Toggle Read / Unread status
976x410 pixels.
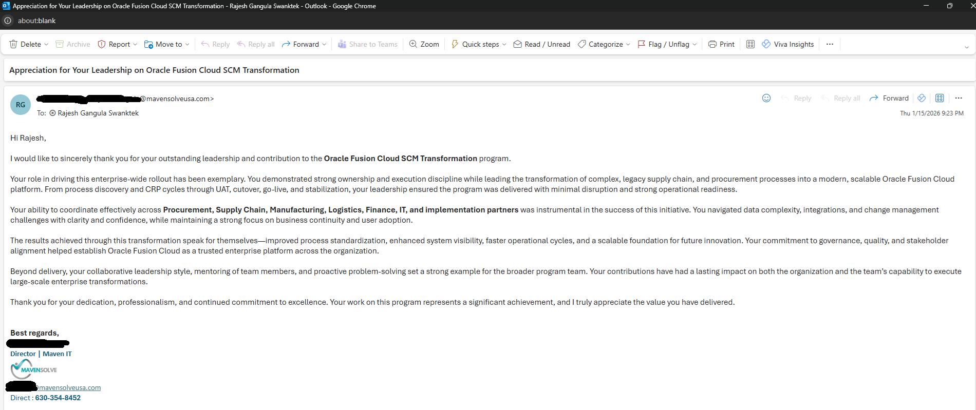[x=542, y=44]
